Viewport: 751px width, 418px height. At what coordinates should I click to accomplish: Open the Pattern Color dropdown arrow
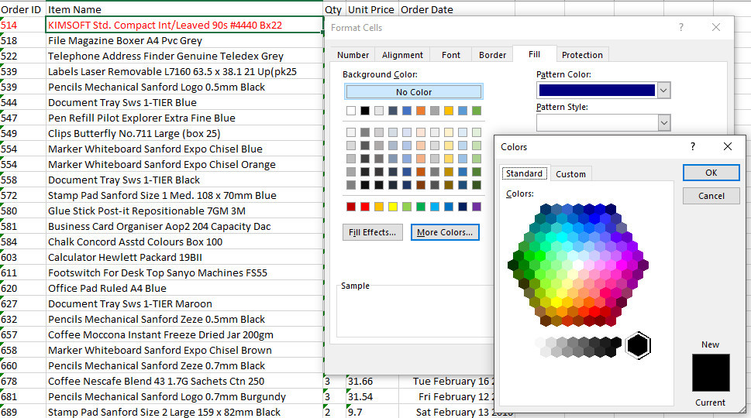click(x=663, y=91)
